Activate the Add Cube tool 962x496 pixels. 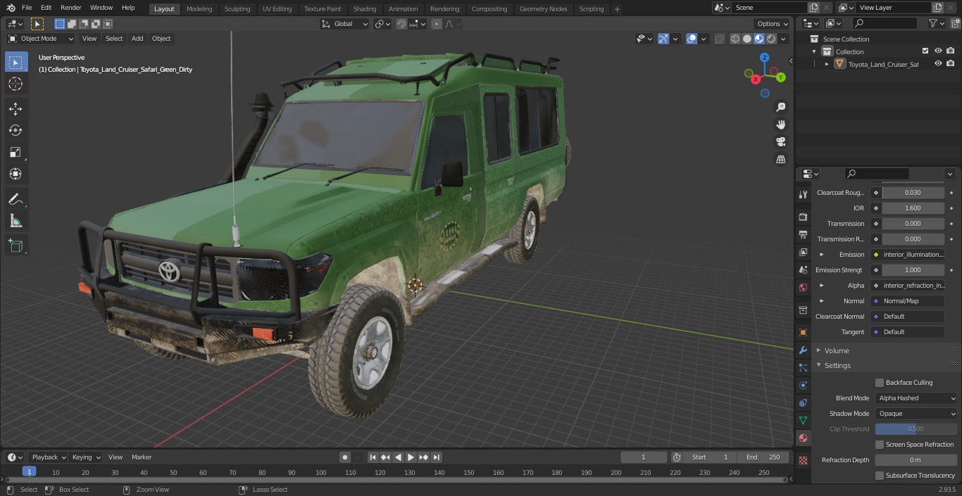[15, 246]
